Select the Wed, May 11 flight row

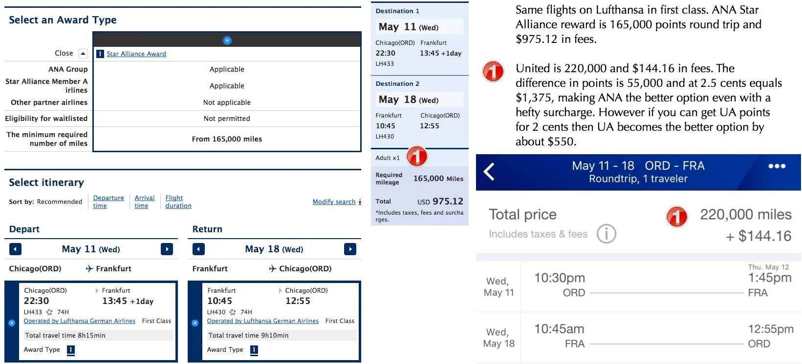click(x=638, y=286)
